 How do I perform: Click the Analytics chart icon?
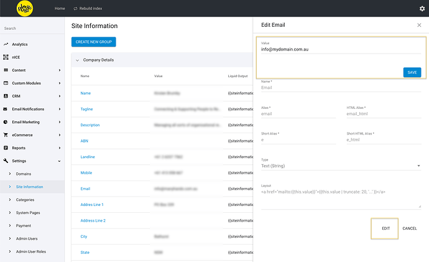coord(6,44)
